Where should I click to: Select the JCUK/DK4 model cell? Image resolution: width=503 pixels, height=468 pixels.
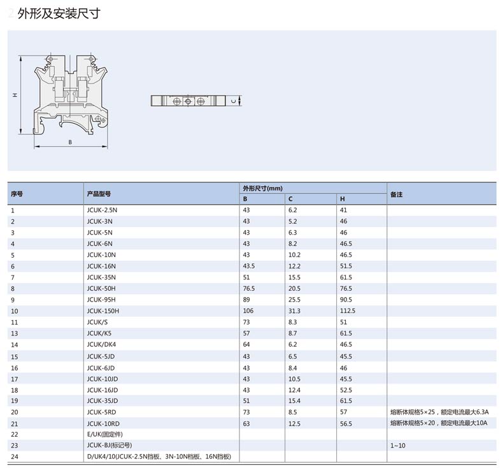pyautogui.click(x=102, y=345)
